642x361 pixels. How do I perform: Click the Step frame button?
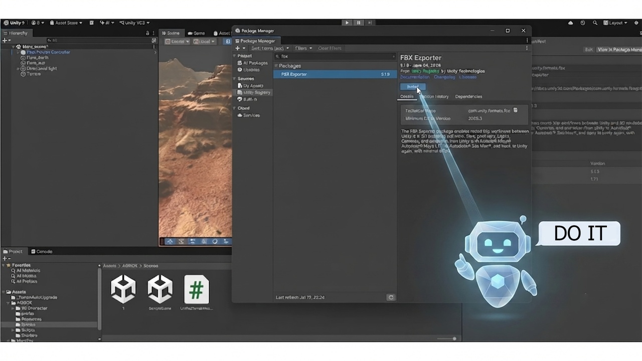pyautogui.click(x=370, y=23)
